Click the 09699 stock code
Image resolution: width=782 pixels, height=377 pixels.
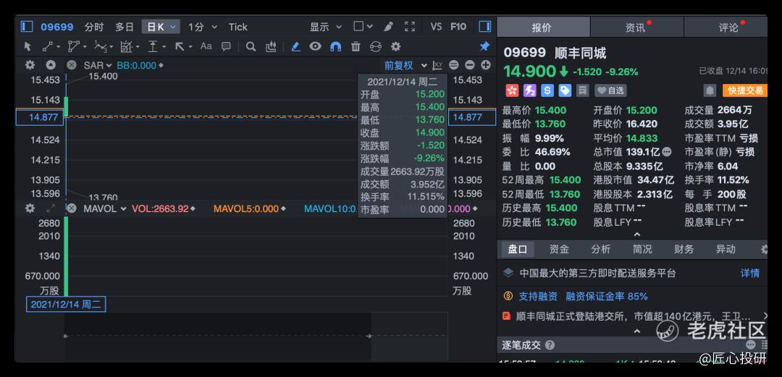click(57, 27)
